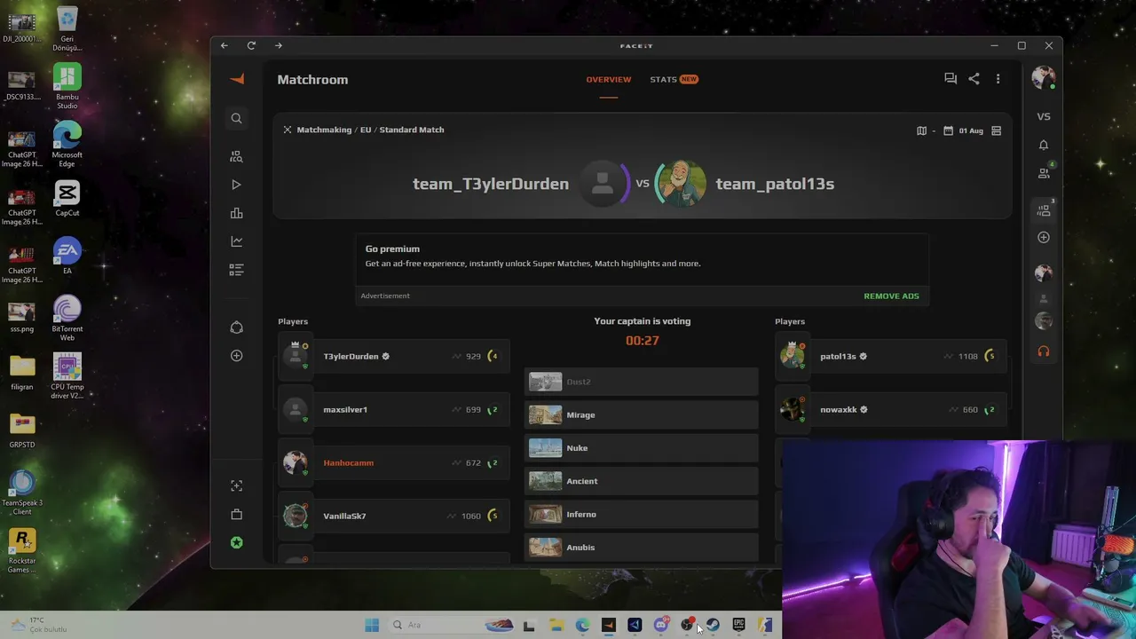Click the plus icon in the right sidebar
The width and height of the screenshot is (1136, 639).
[1044, 237]
